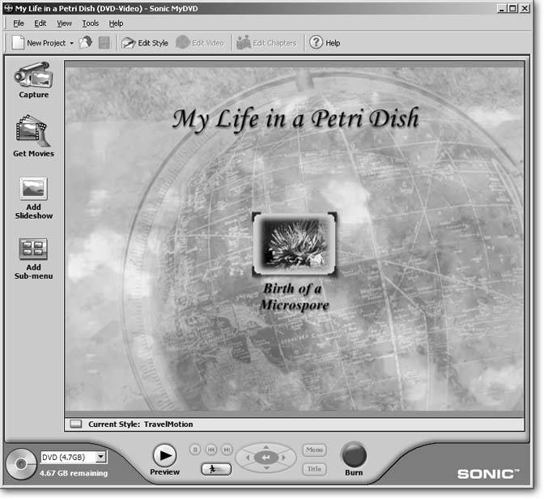Click the My Life in a Petri Dish title text
The image size is (544, 499).
[x=296, y=120]
